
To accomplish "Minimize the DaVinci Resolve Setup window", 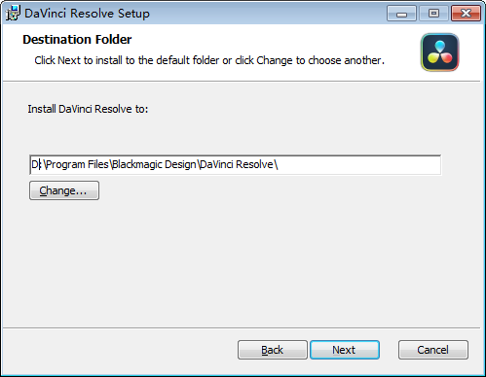I will (401, 14).
